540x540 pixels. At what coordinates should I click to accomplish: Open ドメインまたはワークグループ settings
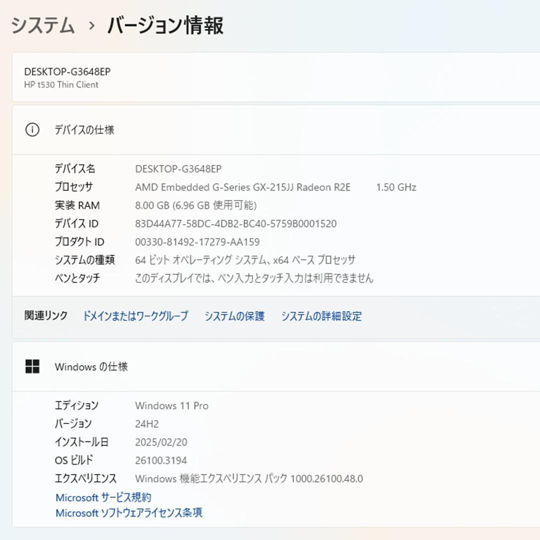click(x=136, y=316)
